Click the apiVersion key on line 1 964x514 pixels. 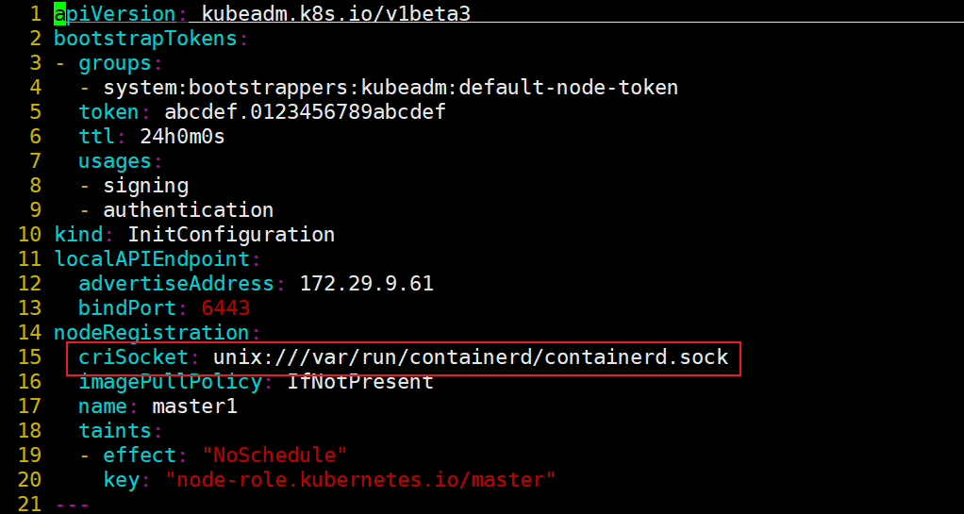114,13
